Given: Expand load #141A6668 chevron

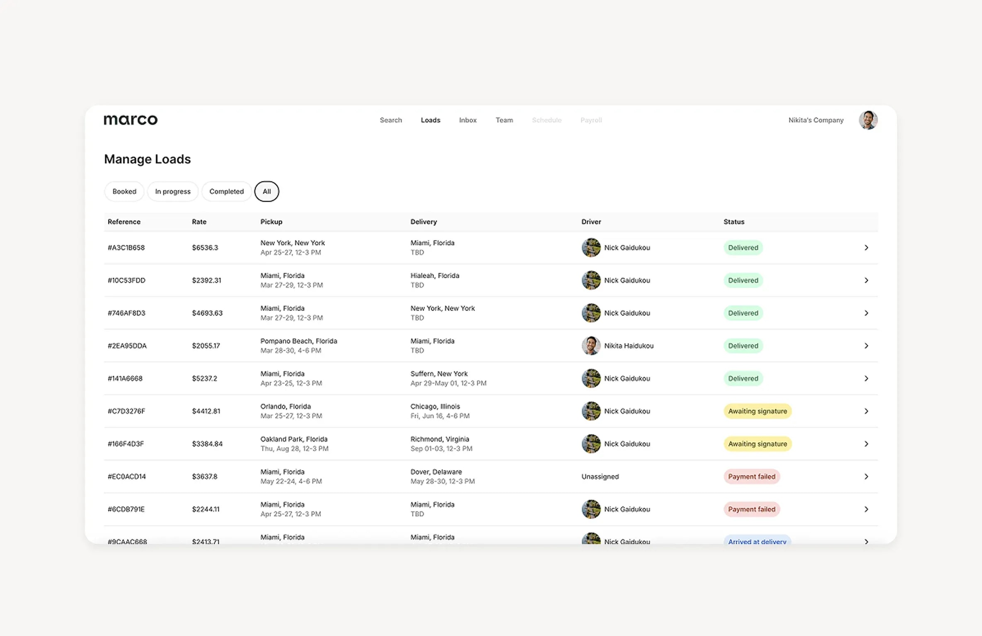Looking at the screenshot, I should (x=866, y=378).
